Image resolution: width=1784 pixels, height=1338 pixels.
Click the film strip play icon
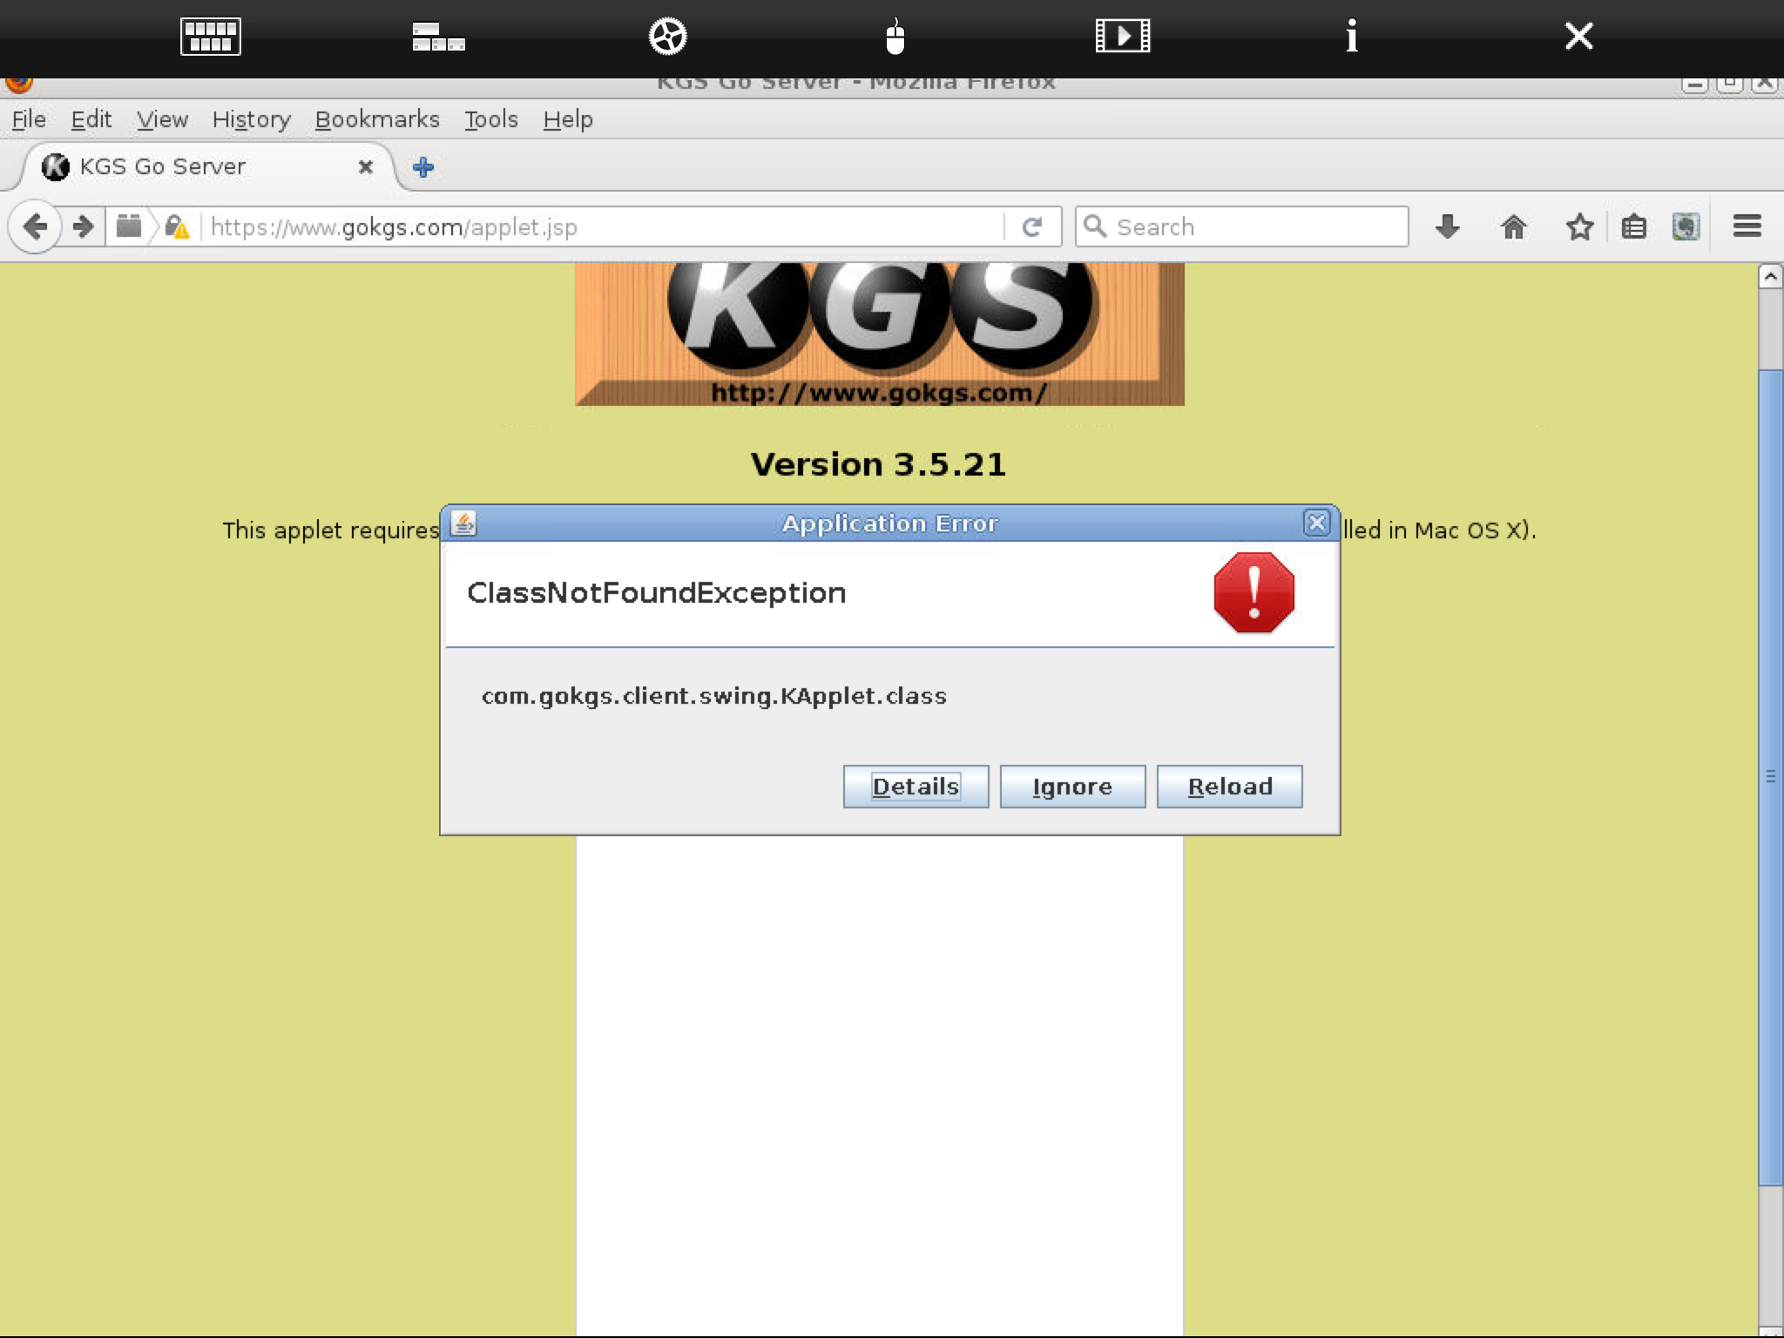(x=1122, y=37)
